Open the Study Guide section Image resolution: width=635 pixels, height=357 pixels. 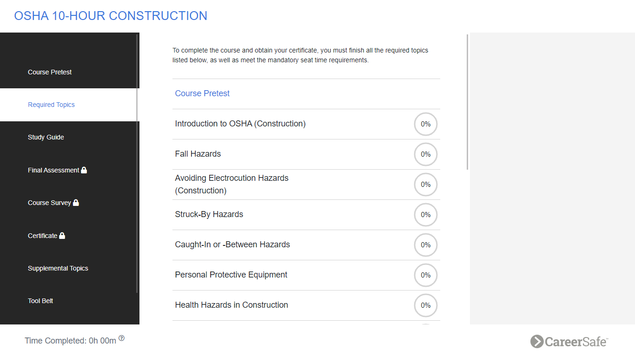[46, 137]
